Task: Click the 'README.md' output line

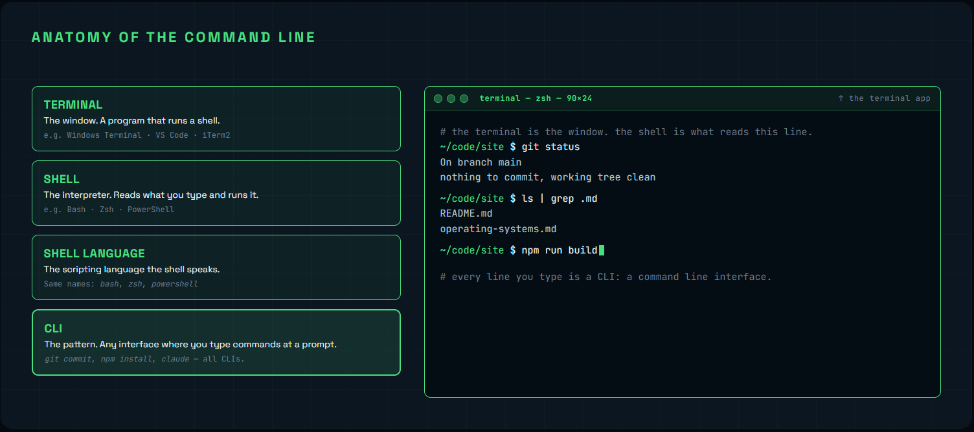Action: coord(466,213)
